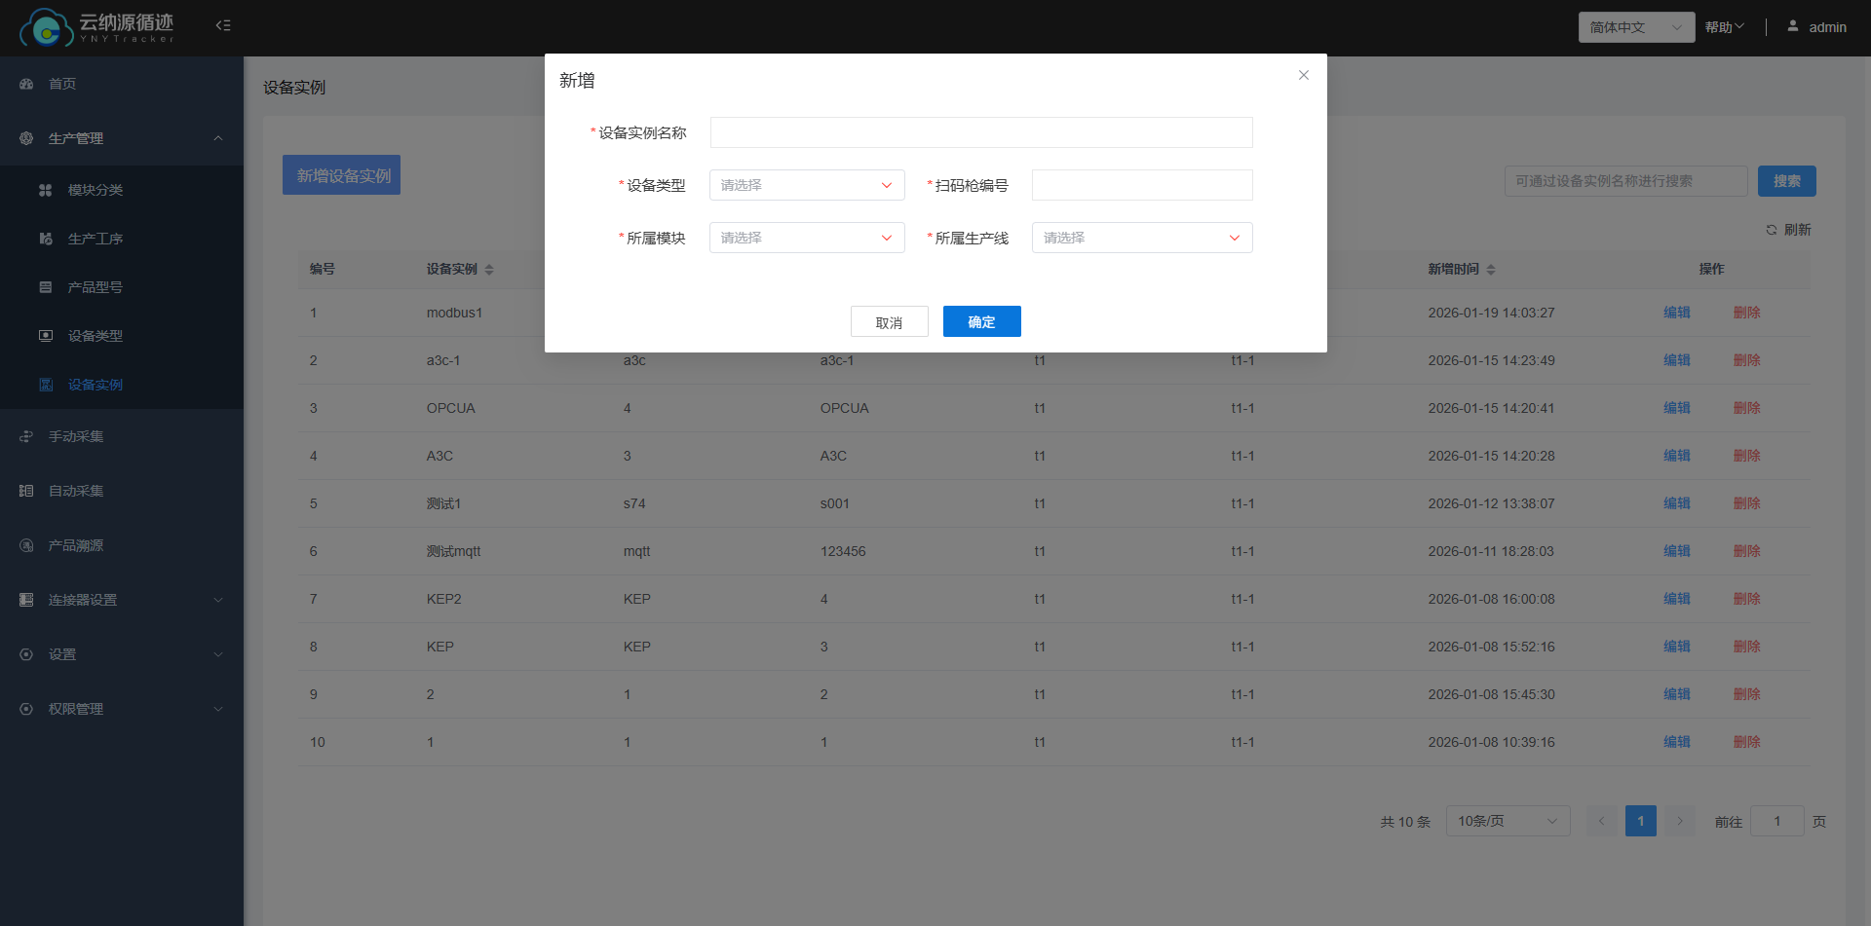
Task: Click the 刷新 refresh icon
Action: point(1771,230)
